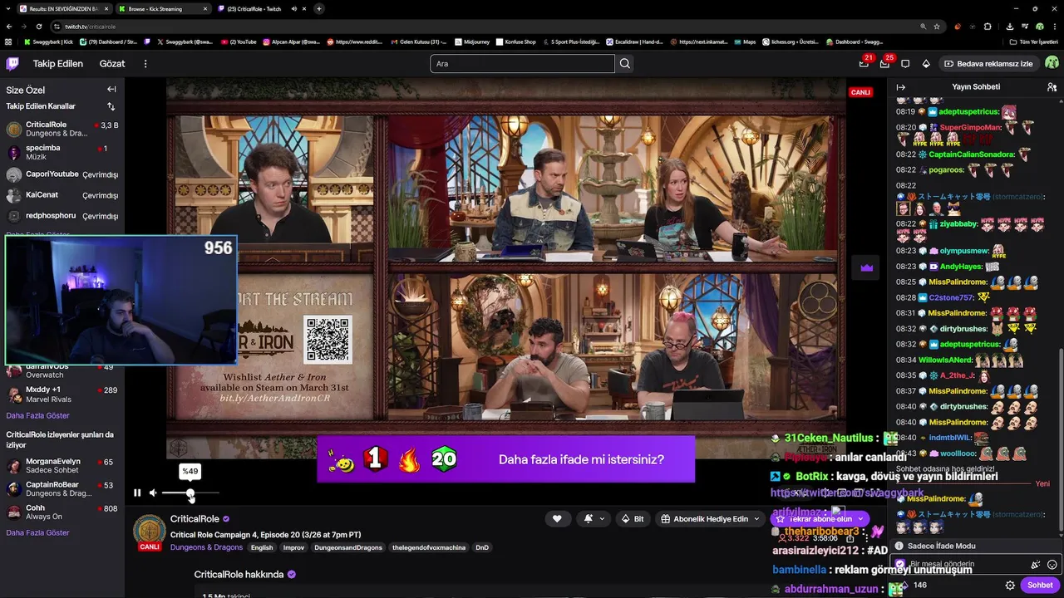The height and width of the screenshot is (598, 1064).
Task: Open the three-dot more menu beside Gözat
Action: coord(145,63)
